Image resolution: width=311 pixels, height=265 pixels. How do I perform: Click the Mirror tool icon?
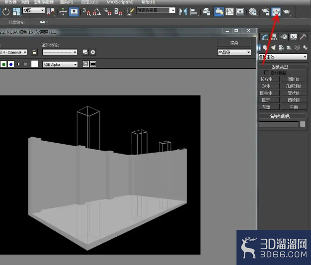pyautogui.click(x=183, y=12)
